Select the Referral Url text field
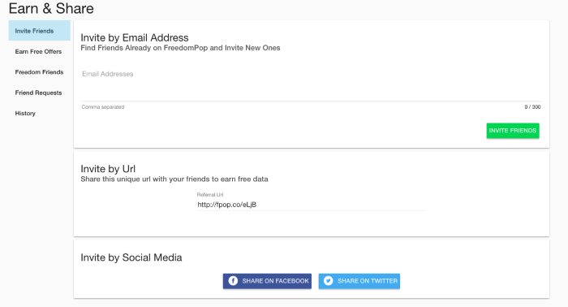 click(311, 205)
